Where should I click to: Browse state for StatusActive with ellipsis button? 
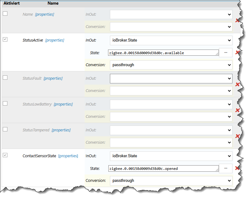226,53
